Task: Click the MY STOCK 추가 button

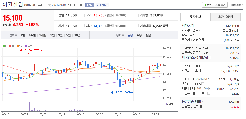Action: tap(215, 5)
